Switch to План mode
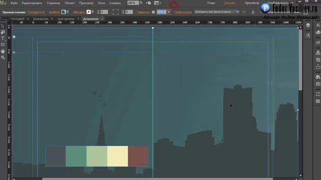321x180 pixels. [211, 3]
